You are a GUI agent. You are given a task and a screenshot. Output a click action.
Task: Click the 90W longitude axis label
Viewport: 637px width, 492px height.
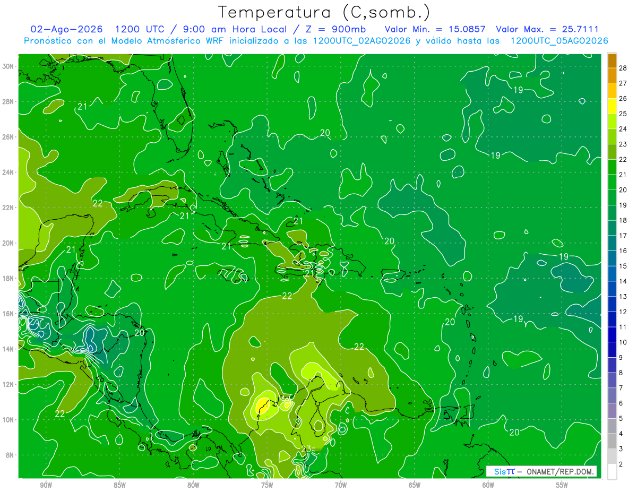pyautogui.click(x=46, y=485)
